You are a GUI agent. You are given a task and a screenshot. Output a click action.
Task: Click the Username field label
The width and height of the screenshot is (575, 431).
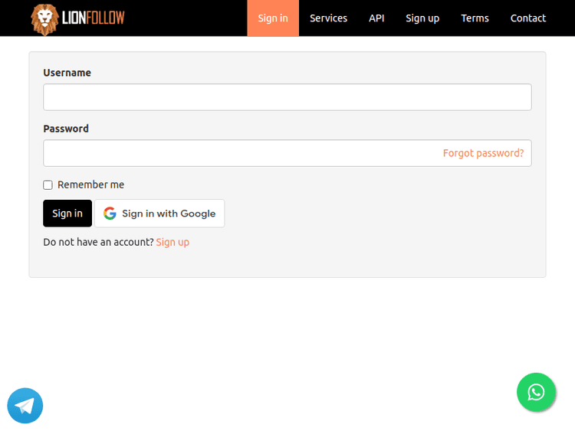click(67, 73)
